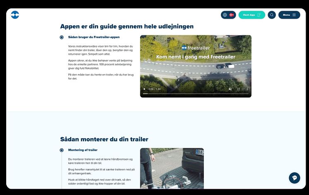This screenshot has height=195, width=309.
Task: Click paragraph starting 'Du monterer traileren ved'
Action: (100, 161)
